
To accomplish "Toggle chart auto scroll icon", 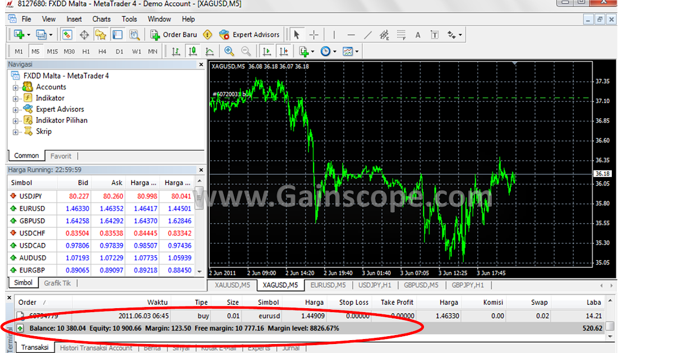I will (267, 52).
